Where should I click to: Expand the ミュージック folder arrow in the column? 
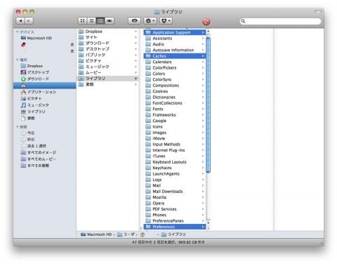coord(136,67)
